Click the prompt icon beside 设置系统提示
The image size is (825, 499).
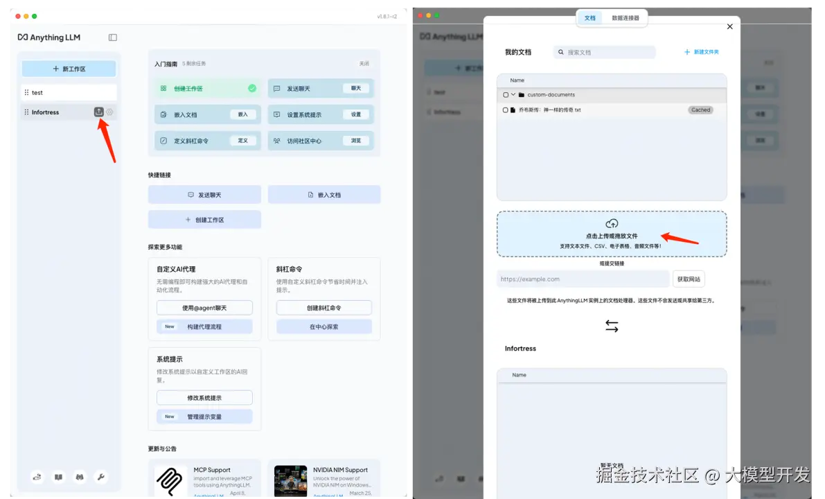(x=277, y=115)
